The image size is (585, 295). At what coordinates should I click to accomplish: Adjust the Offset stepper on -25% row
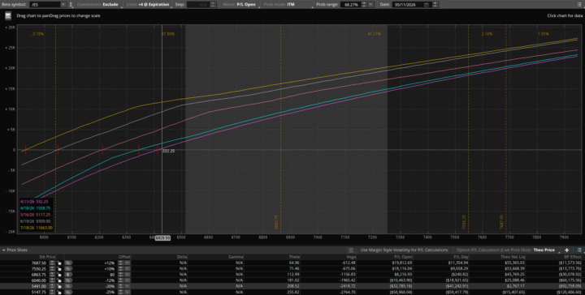[120, 293]
